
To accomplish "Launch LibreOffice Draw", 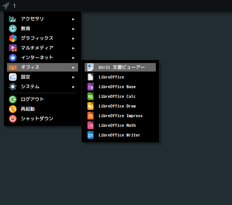I will [x=120, y=106].
